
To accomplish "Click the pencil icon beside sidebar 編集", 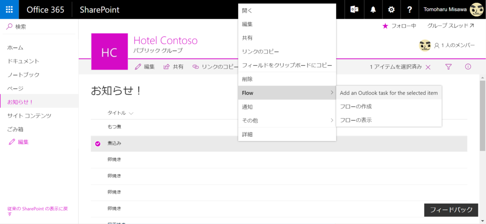I will [12, 142].
